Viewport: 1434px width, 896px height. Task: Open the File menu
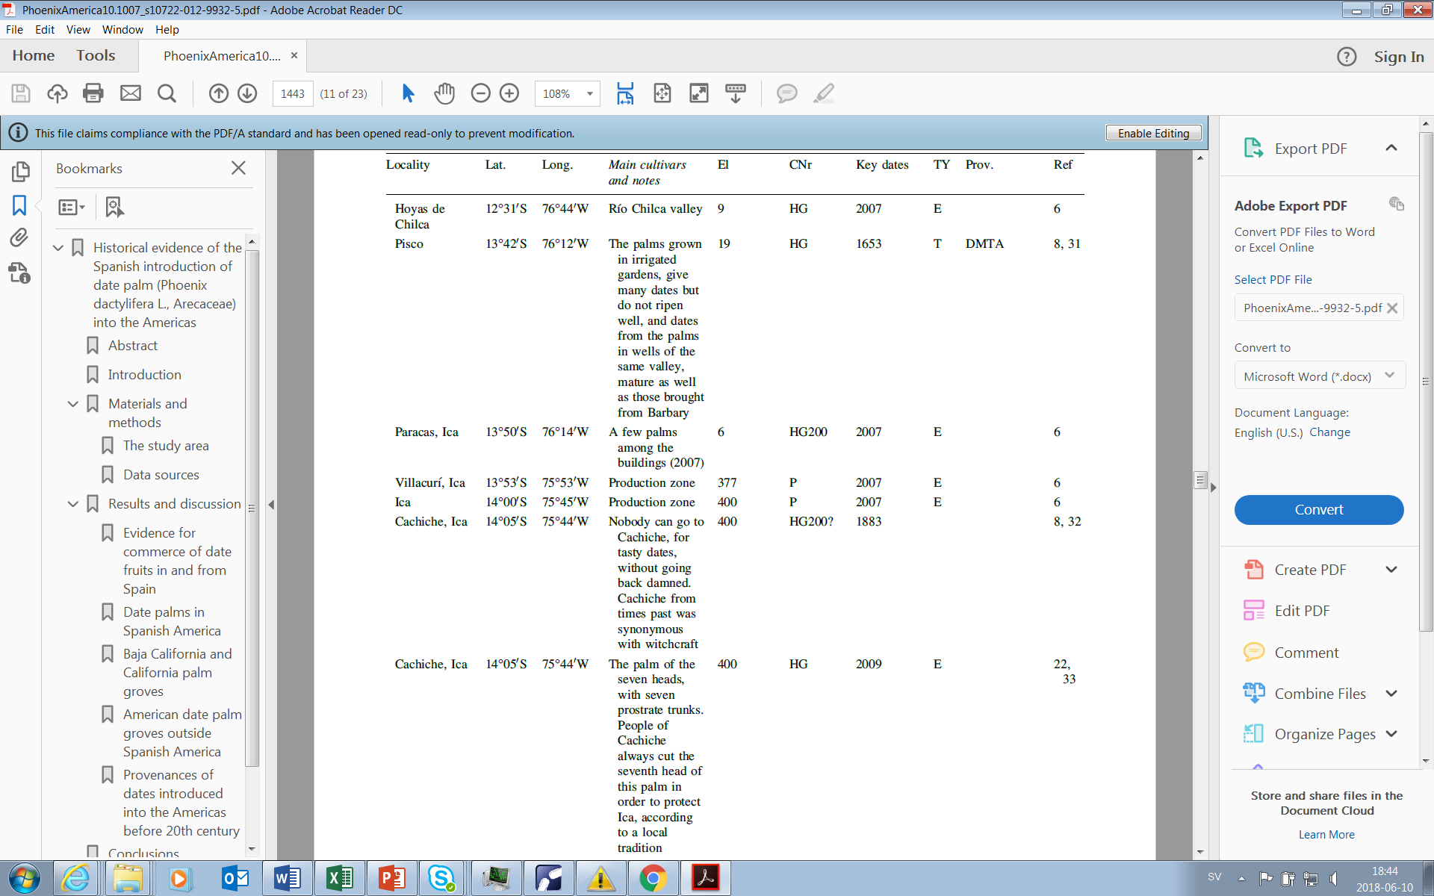(14, 30)
